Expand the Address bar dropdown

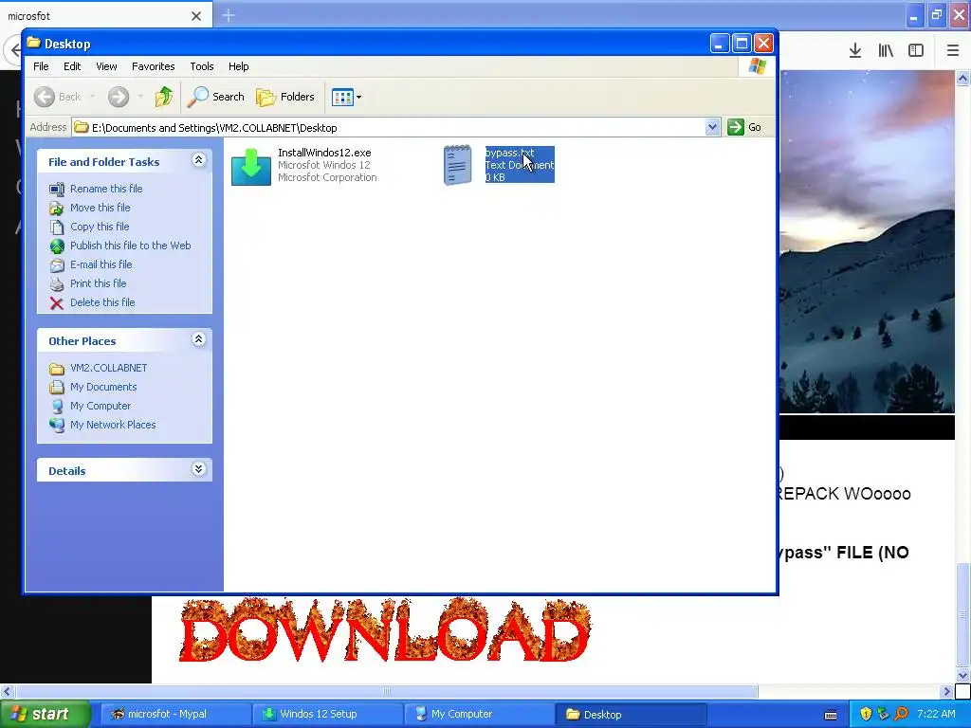click(712, 127)
